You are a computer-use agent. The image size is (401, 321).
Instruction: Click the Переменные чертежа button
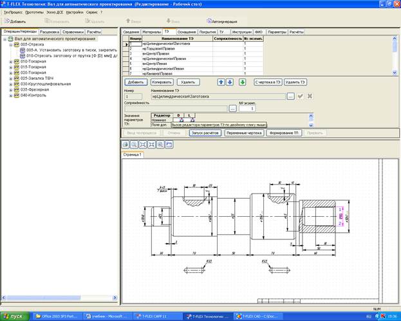[244, 133]
